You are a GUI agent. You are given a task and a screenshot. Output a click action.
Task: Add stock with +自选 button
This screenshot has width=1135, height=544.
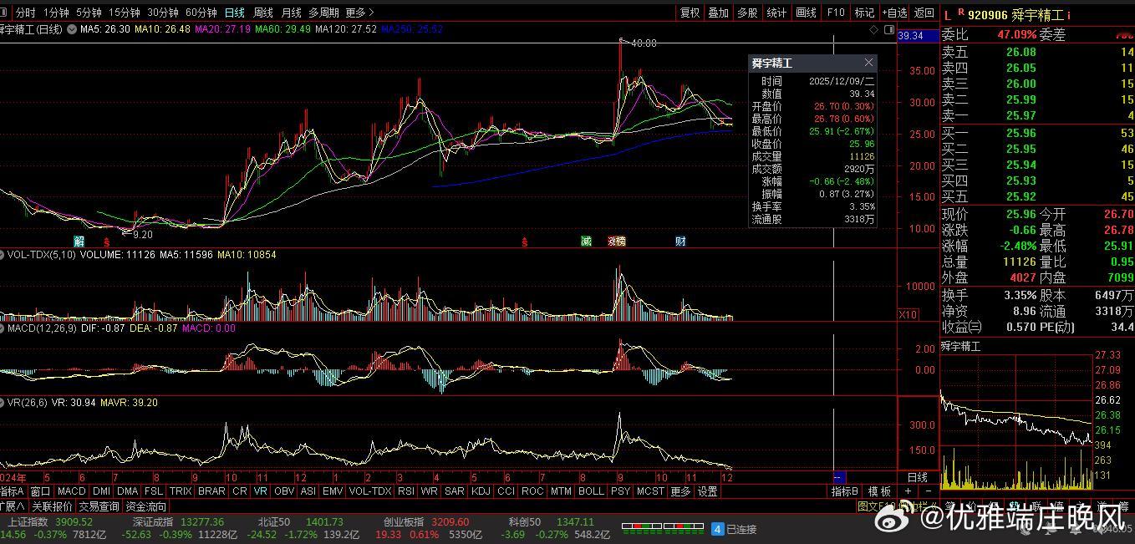(893, 13)
